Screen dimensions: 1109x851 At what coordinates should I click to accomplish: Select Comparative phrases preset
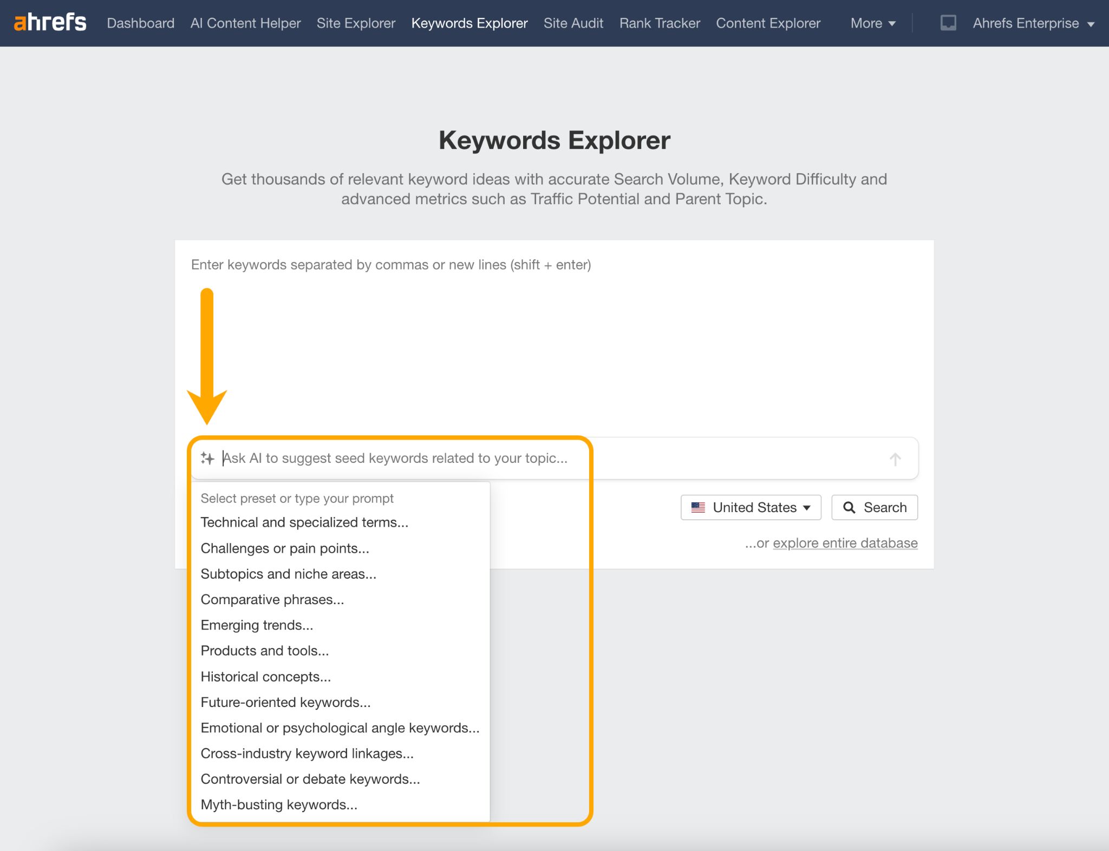tap(272, 600)
